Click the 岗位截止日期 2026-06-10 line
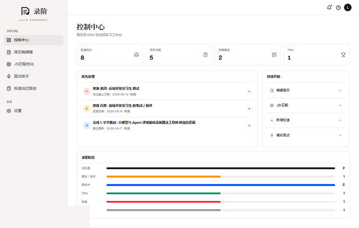This screenshot has height=228, width=359. tap(114, 94)
